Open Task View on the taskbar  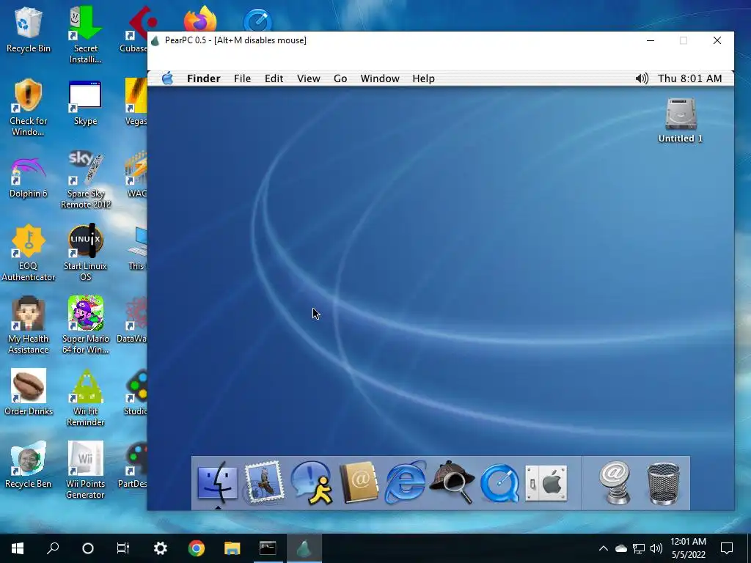(123, 548)
